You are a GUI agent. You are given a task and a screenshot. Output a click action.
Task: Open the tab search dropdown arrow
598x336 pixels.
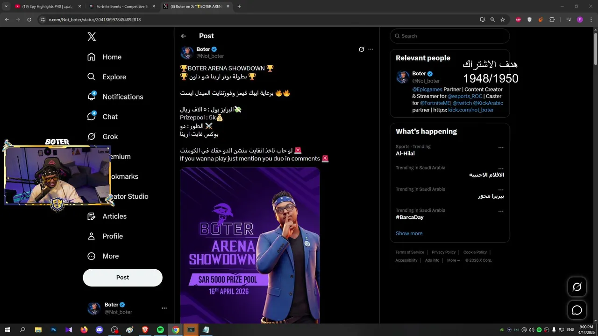6,7
